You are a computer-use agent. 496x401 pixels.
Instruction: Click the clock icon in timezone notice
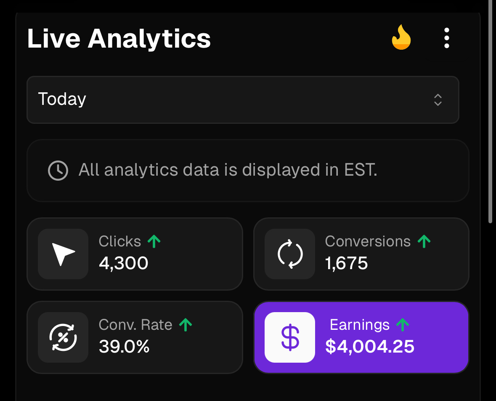click(58, 171)
